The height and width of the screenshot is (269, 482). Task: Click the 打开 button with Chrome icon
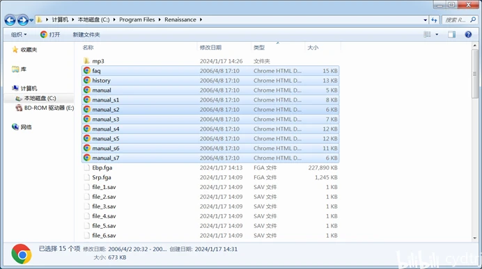pos(49,34)
